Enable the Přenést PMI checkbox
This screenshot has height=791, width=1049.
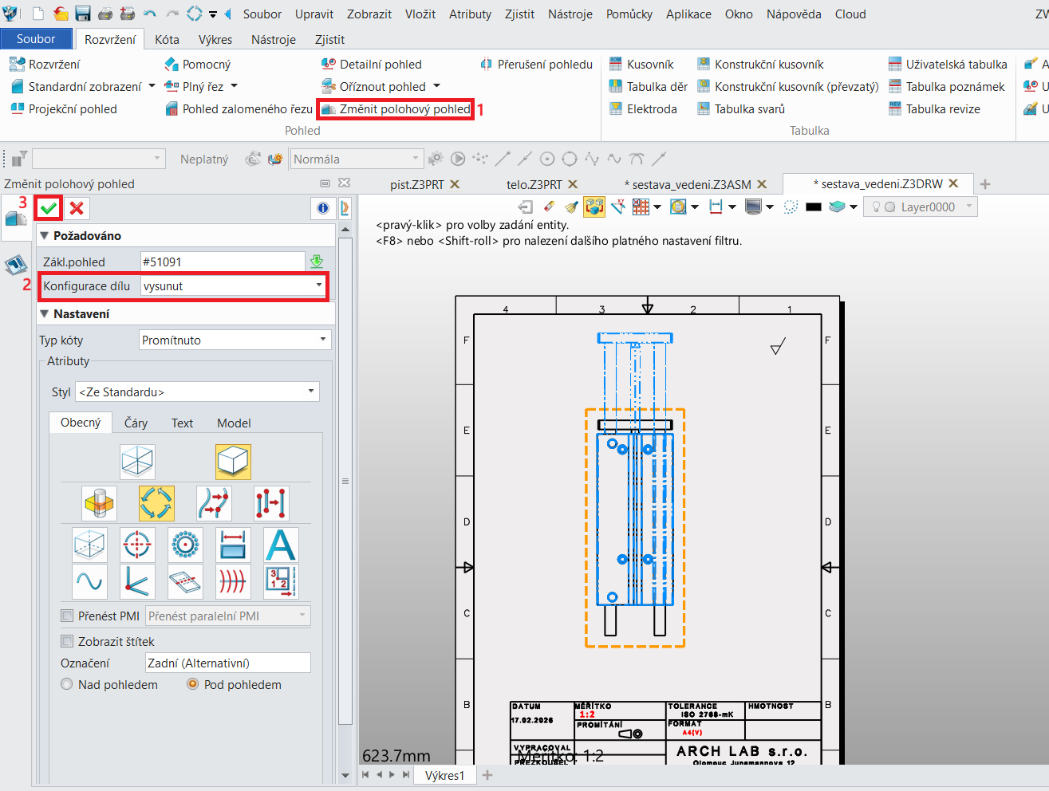coord(68,616)
